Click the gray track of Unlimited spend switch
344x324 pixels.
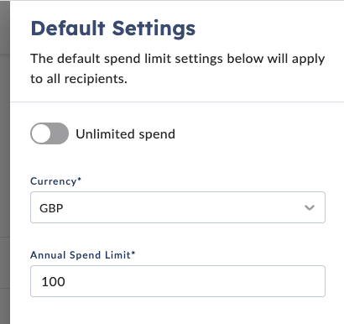pyautogui.click(x=60, y=133)
